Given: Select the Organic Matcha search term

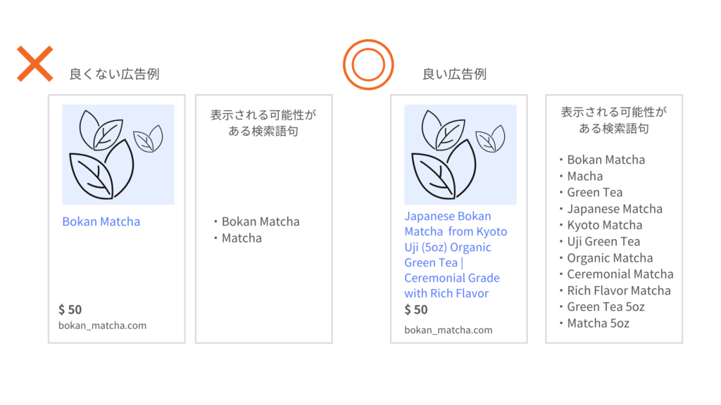Looking at the screenshot, I should point(610,258).
